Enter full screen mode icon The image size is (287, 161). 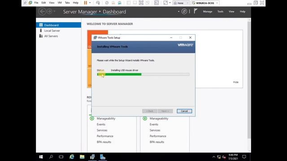pos(141,3)
